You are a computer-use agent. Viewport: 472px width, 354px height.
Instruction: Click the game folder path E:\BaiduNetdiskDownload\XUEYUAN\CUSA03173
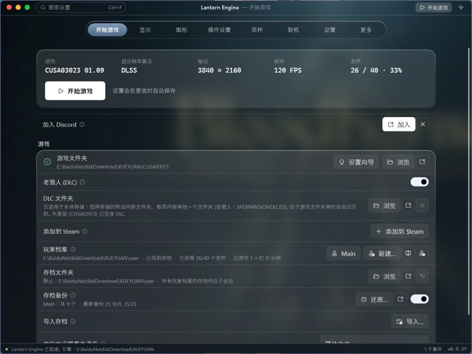(113, 167)
